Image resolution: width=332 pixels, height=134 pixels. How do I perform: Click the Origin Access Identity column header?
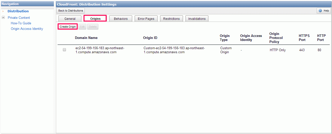[x=251, y=38]
